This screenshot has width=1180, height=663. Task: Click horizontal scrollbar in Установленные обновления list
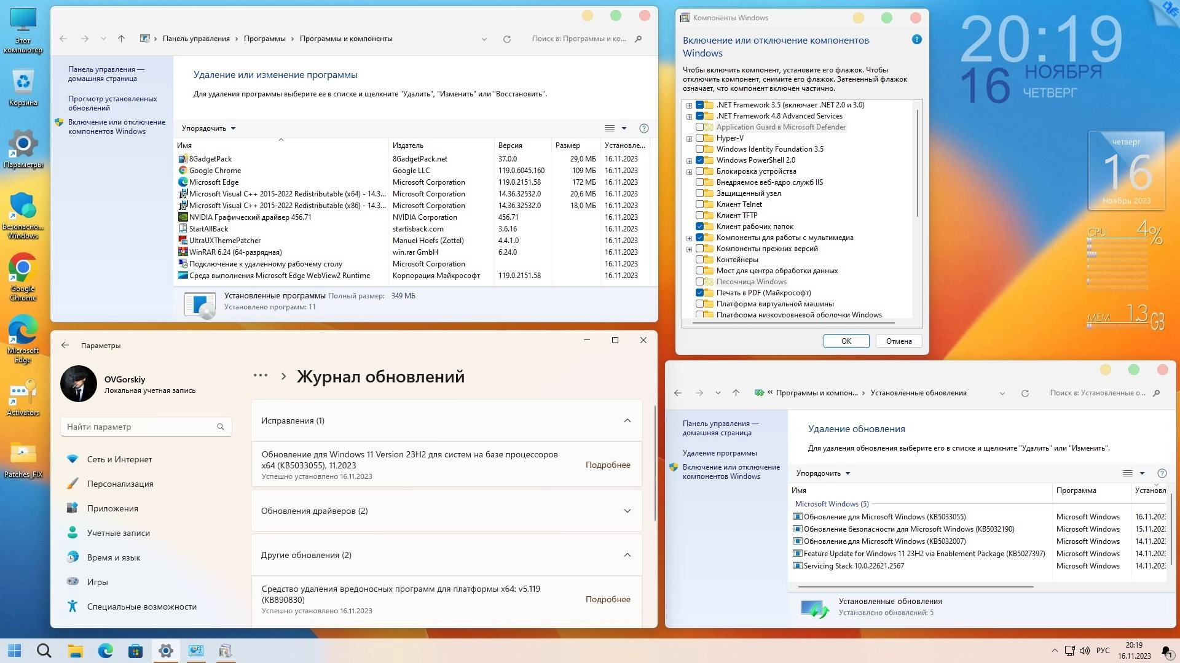pyautogui.click(x=916, y=587)
